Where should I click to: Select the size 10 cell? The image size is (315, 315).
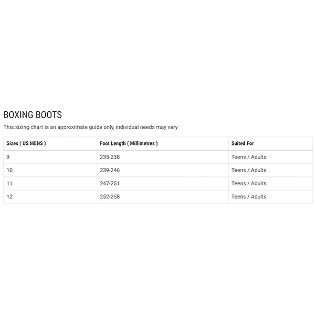tap(9, 170)
